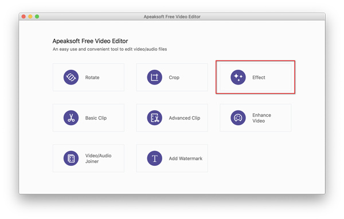Click the Effect sparkle stars icon

(x=238, y=77)
